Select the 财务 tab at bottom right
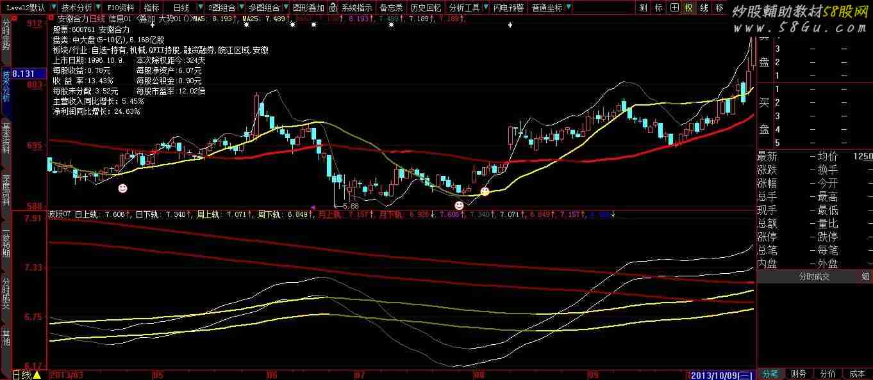Image resolution: width=873 pixels, height=380 pixels. tap(799, 374)
